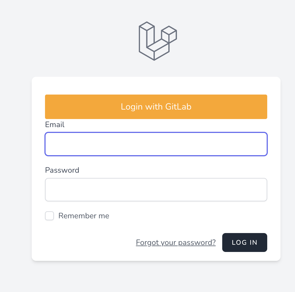295x292 pixels.
Task: Click the empty Password entry box
Action: click(x=156, y=189)
